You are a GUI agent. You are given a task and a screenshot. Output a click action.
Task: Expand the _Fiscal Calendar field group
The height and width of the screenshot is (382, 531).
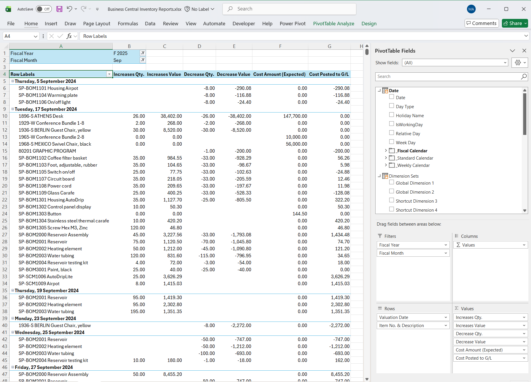coord(386,151)
